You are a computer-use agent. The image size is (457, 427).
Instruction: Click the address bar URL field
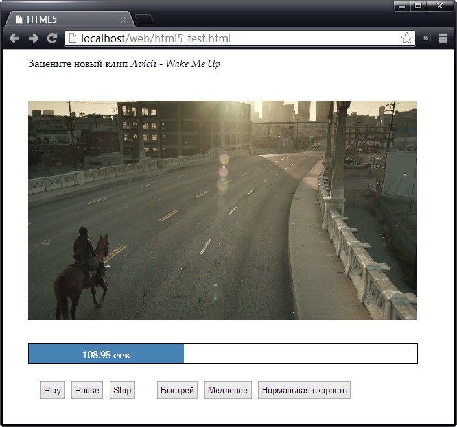click(240, 38)
